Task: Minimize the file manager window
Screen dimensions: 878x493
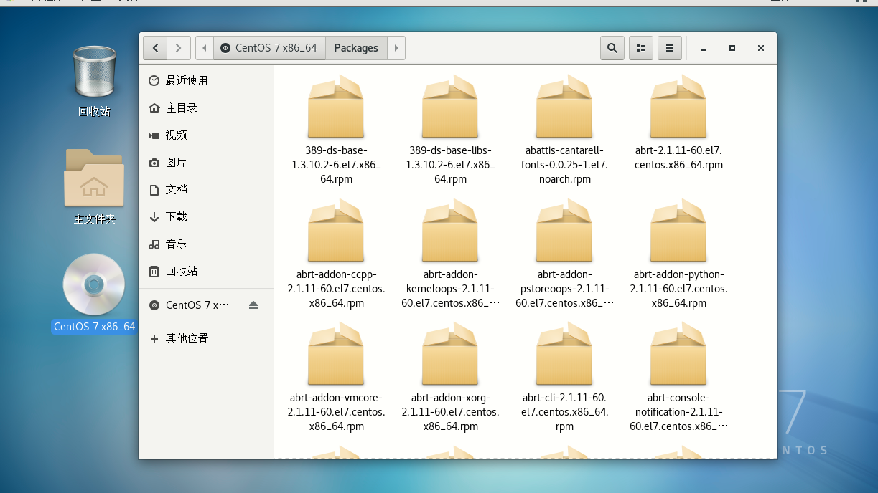Action: (x=704, y=48)
